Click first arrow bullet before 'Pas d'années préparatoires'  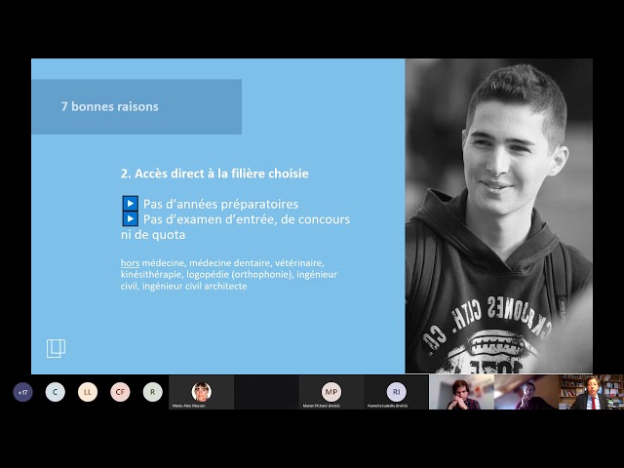[130, 204]
